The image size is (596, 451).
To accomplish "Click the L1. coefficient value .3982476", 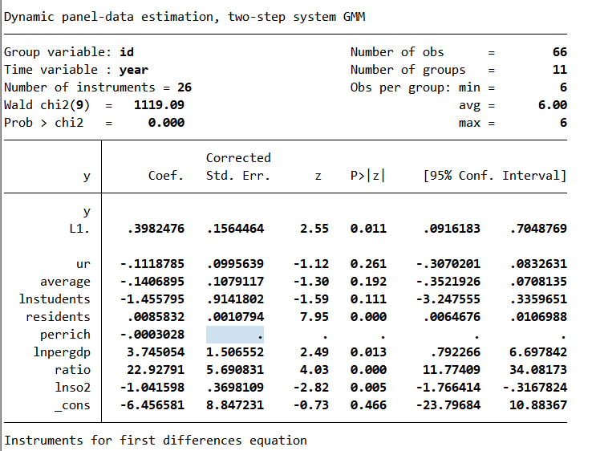I will pos(156,229).
